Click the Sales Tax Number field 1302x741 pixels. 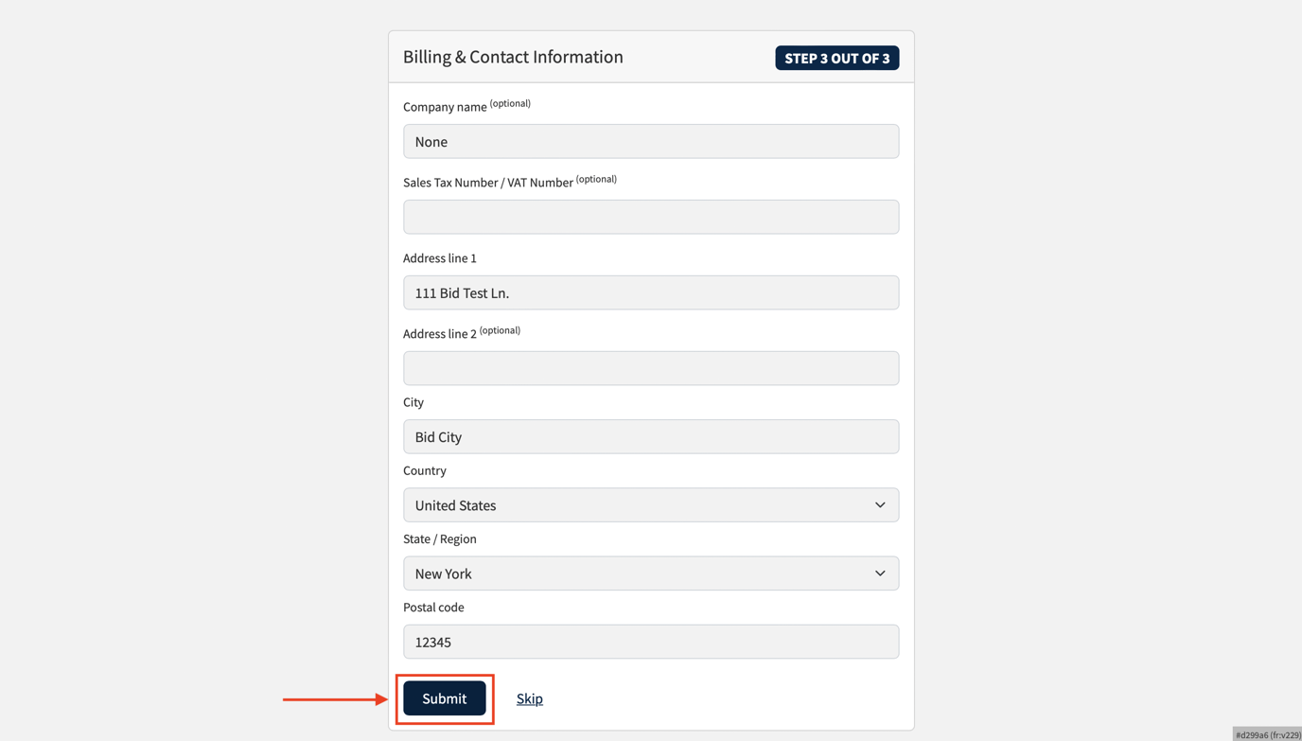pyautogui.click(x=651, y=217)
